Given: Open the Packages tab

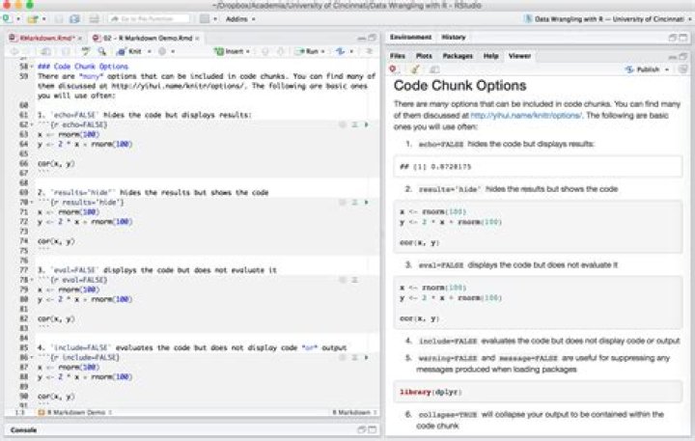Looking at the screenshot, I should 458,56.
